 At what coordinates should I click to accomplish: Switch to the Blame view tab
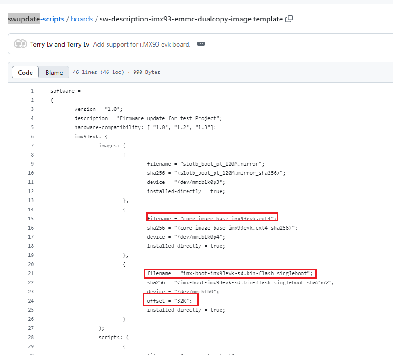point(54,73)
